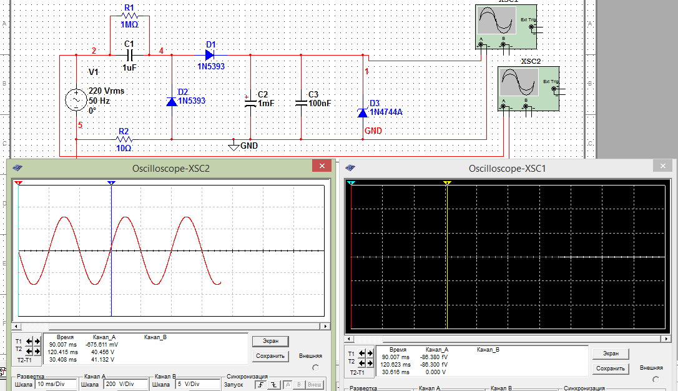This screenshot has width=678, height=391.
Task: Move cursor T2 left in Oscilloscope-XSC1
Action: pos(362,364)
